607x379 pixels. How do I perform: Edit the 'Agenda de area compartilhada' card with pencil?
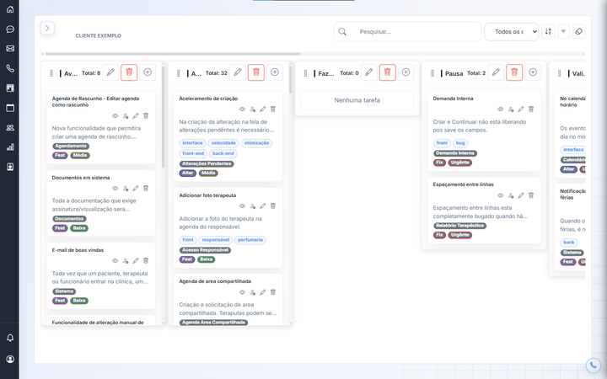click(262, 292)
